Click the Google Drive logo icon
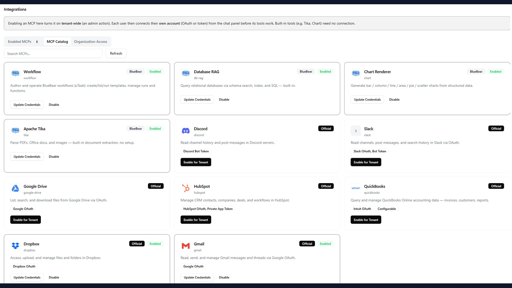This screenshot has height=288, width=512. pyautogui.click(x=15, y=188)
